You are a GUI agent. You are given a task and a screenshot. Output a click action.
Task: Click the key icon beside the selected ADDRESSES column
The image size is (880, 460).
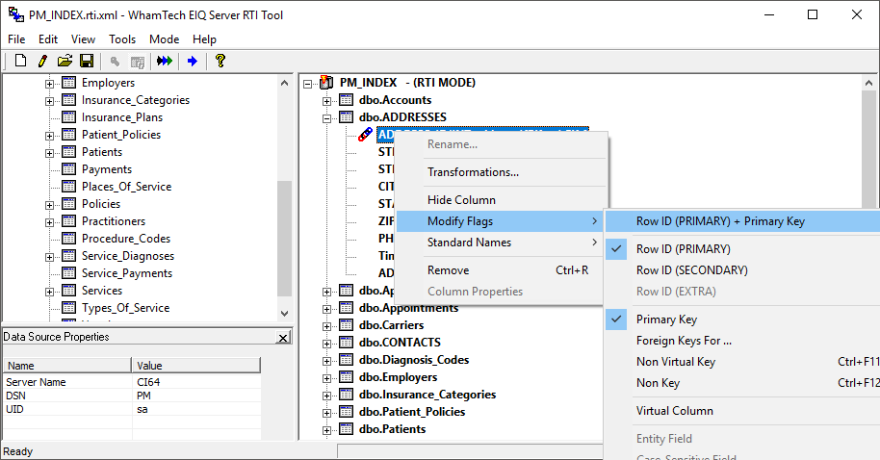[x=365, y=135]
